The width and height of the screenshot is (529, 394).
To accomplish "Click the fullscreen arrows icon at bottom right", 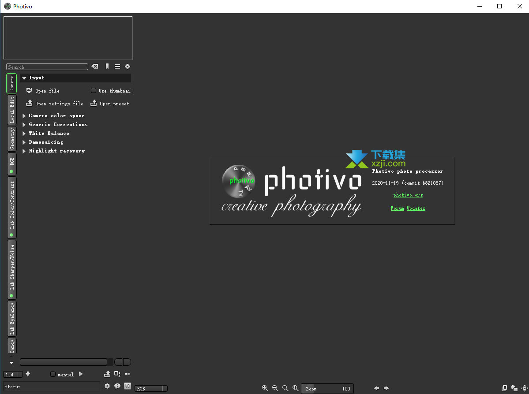I will [524, 388].
